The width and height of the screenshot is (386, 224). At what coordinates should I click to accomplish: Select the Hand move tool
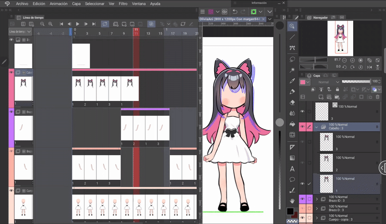pos(292,201)
